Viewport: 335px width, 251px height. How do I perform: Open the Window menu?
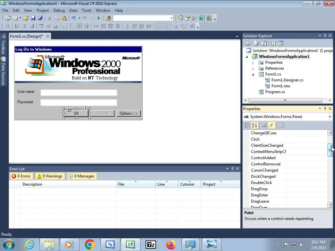tap(103, 10)
